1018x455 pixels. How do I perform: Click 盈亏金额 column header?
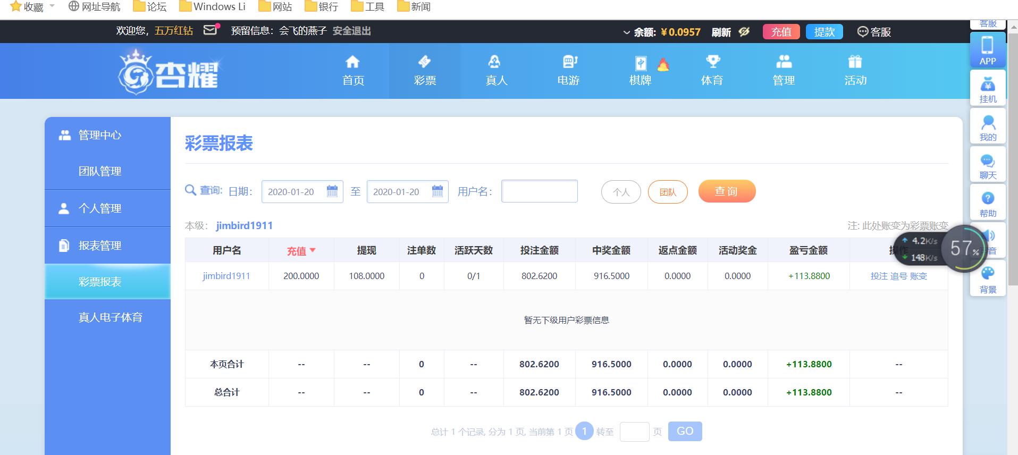click(808, 250)
